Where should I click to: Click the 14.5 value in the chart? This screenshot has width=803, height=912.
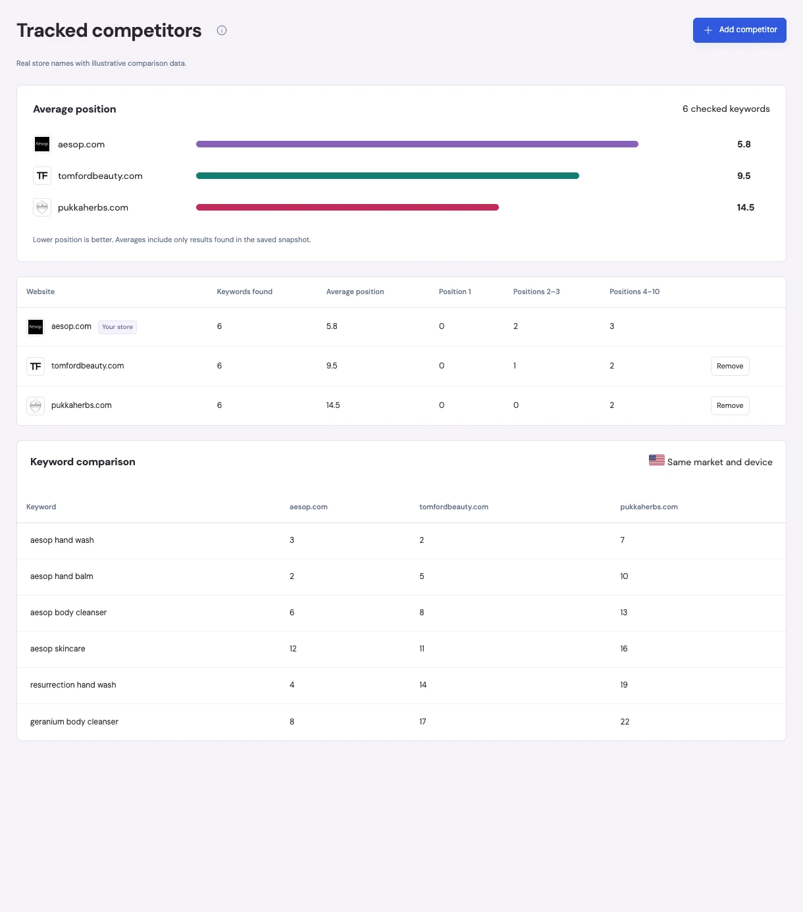click(x=746, y=207)
